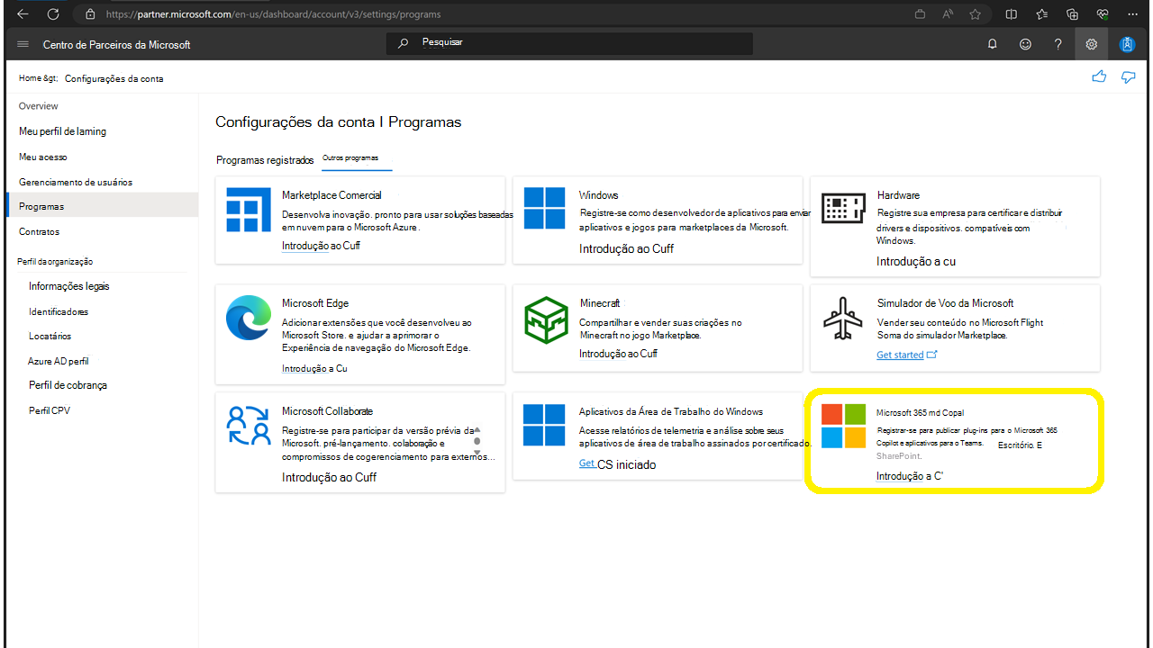This screenshot has width=1153, height=648.
Task: Open Perfil de cobrança
Action: (68, 385)
